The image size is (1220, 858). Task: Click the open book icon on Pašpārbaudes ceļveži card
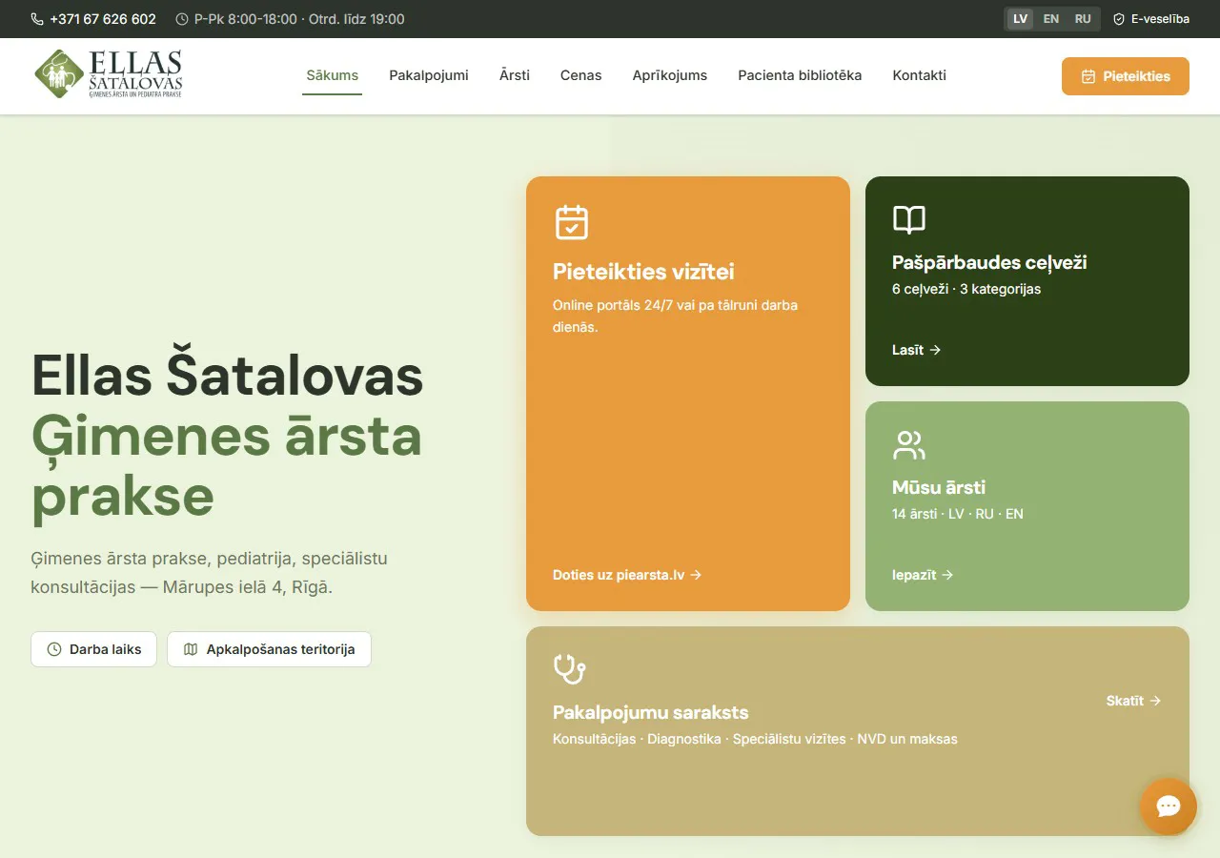click(909, 220)
